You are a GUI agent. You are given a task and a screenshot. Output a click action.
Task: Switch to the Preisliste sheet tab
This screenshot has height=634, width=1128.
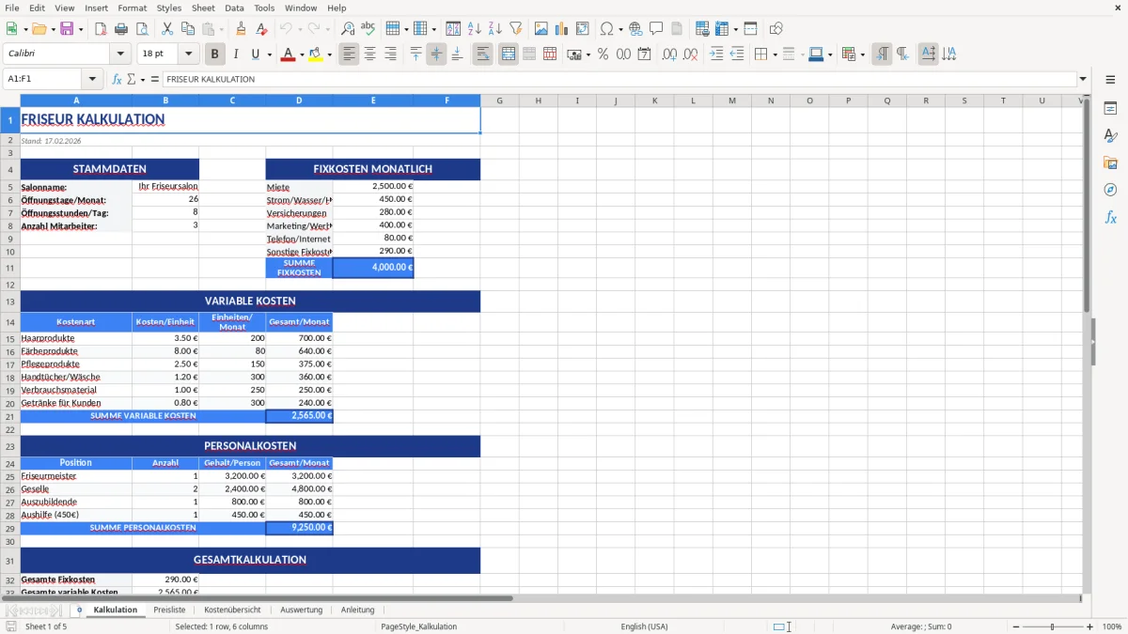coord(169,609)
